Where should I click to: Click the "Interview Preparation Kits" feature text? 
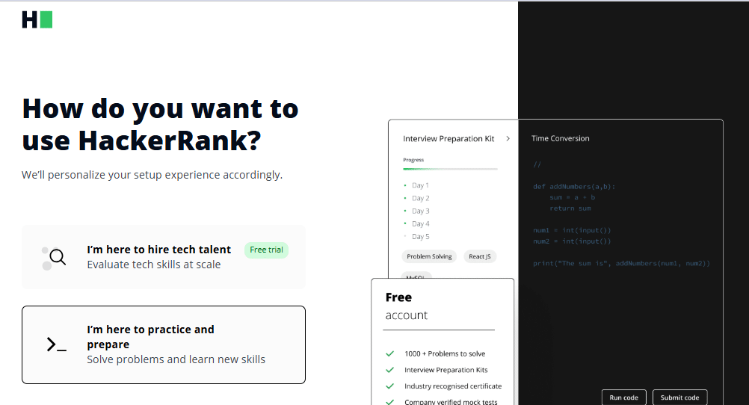pyautogui.click(x=446, y=370)
